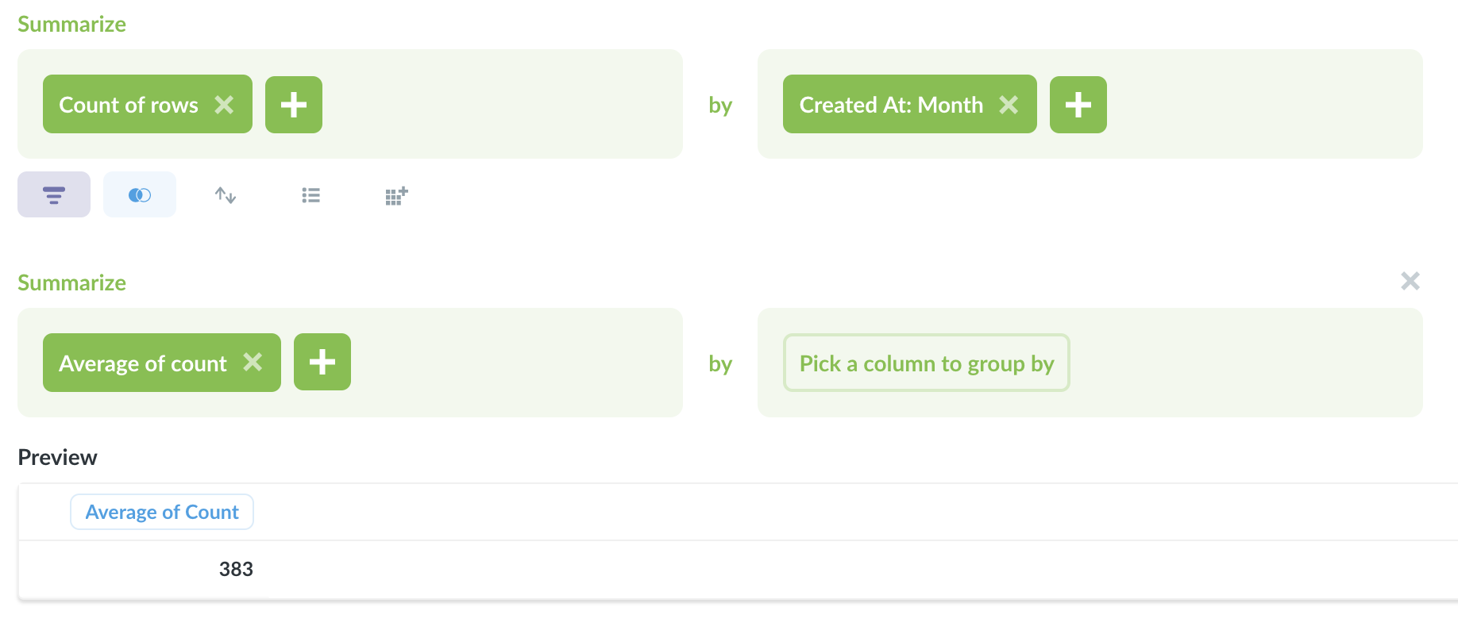Click the Join data icon
Screen dimensions: 1458x630
coord(140,194)
